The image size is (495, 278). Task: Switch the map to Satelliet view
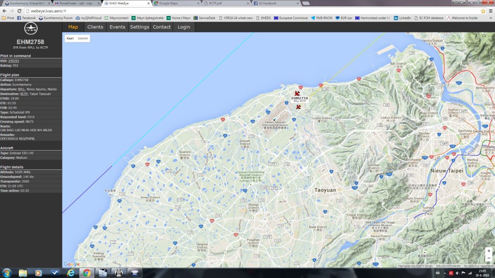83,38
